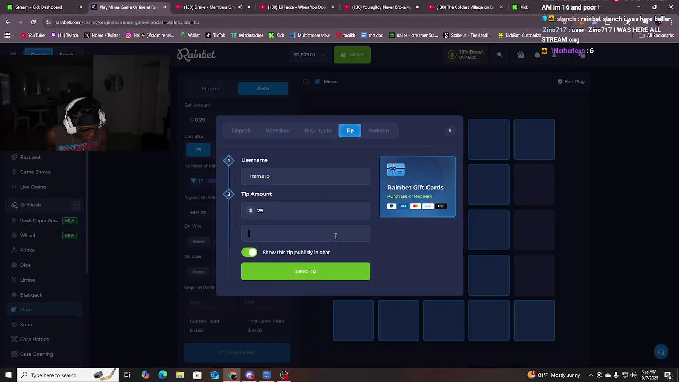The height and width of the screenshot is (382, 679).
Task: Switch to the Drake Members Only tab
Action: click(212, 7)
